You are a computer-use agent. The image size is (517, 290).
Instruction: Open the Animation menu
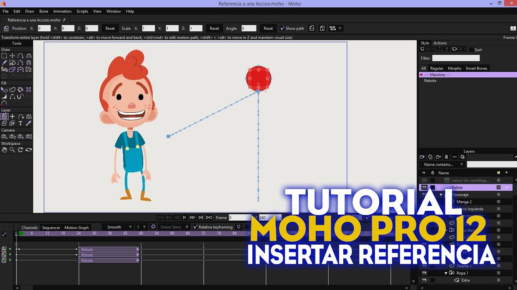tap(62, 11)
